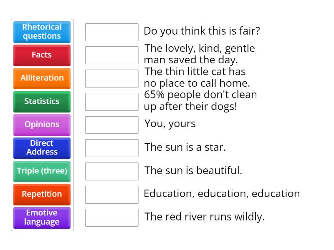Image resolution: width=334 pixels, height=250 pixels.
Task: Click the empty box next to "You, yours"
Action: pos(111,125)
